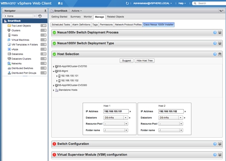Pin the Navigator panel
The height and width of the screenshot is (161, 226).
click(45, 11)
